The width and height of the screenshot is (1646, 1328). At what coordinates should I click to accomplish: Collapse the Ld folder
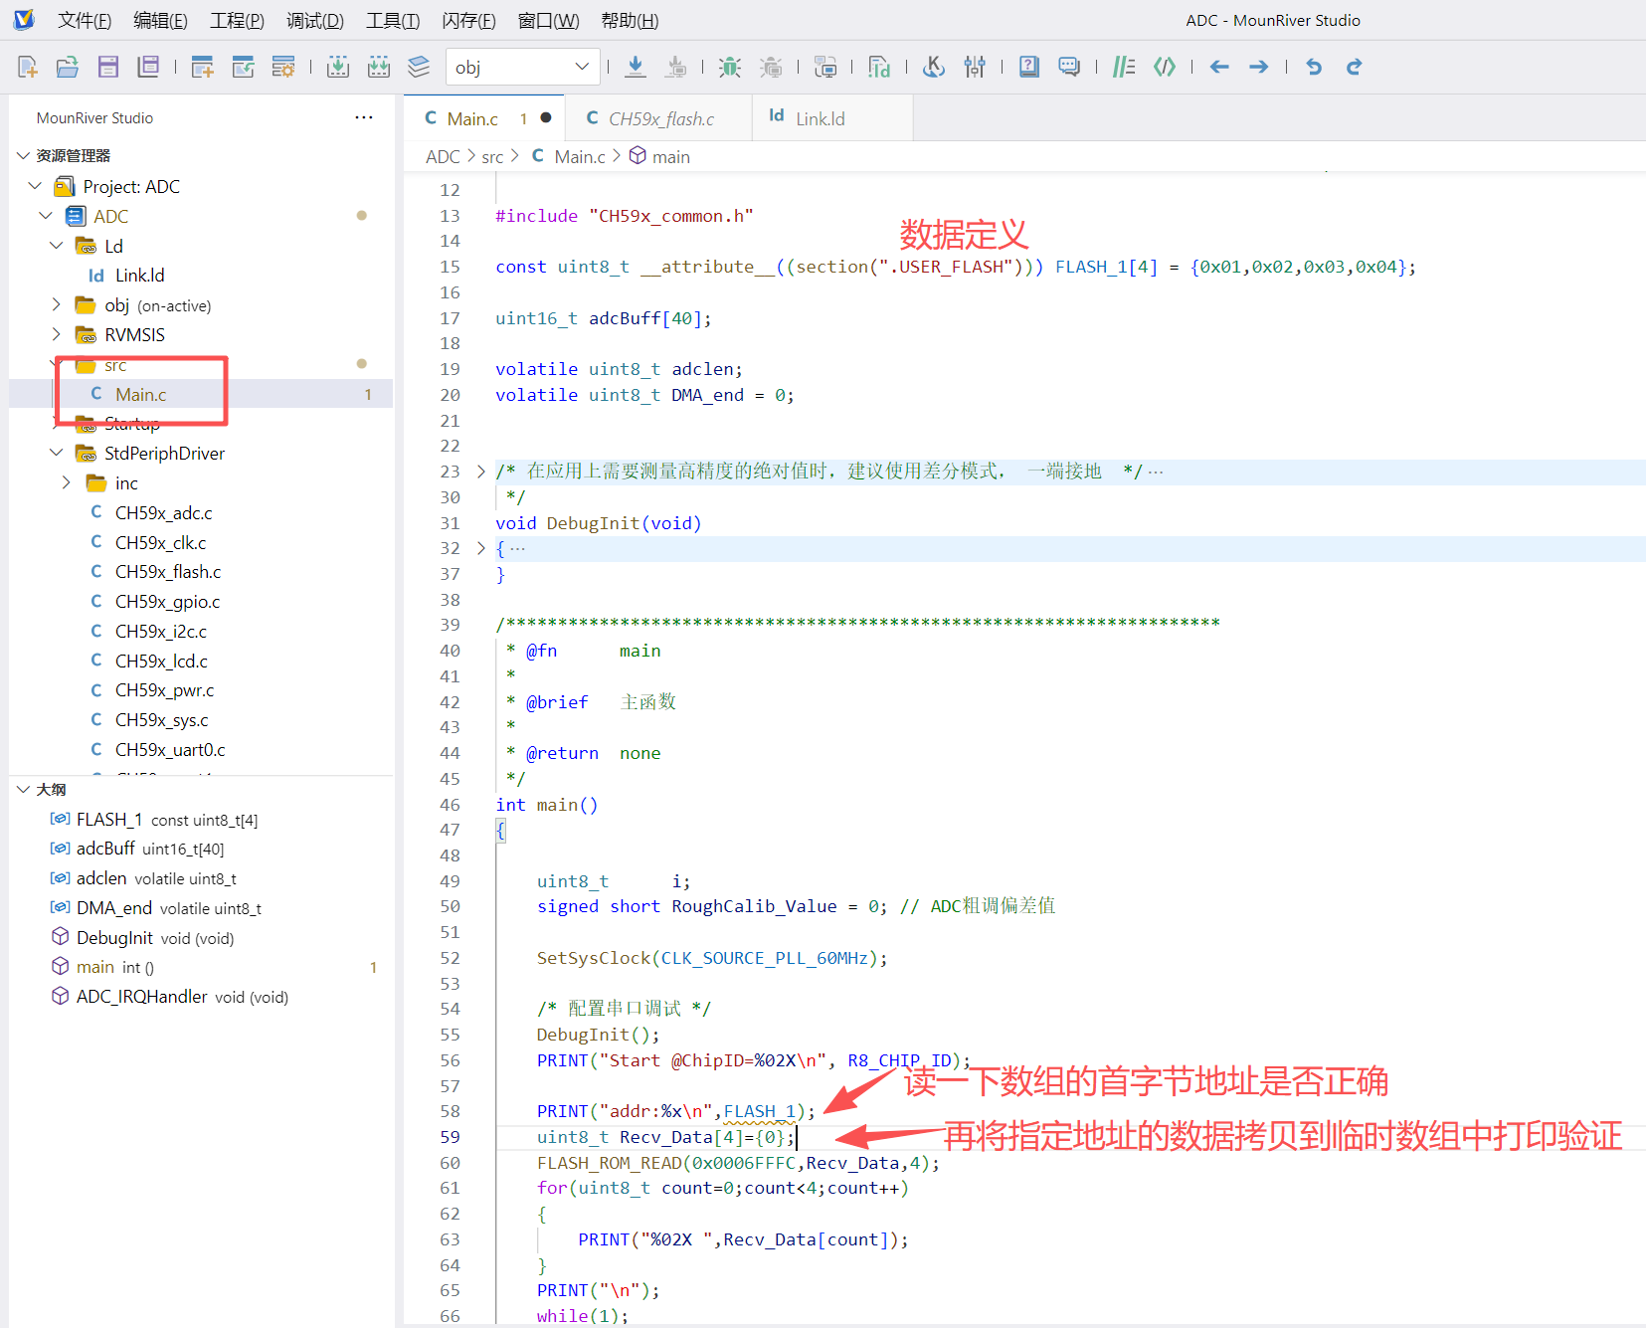tap(57, 246)
